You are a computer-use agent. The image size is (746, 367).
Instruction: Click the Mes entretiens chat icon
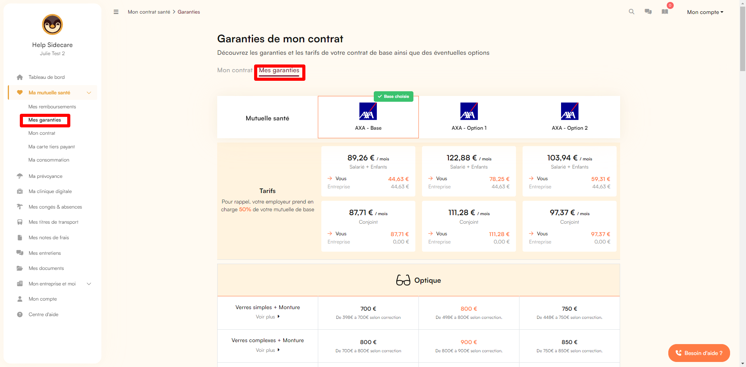pyautogui.click(x=20, y=253)
